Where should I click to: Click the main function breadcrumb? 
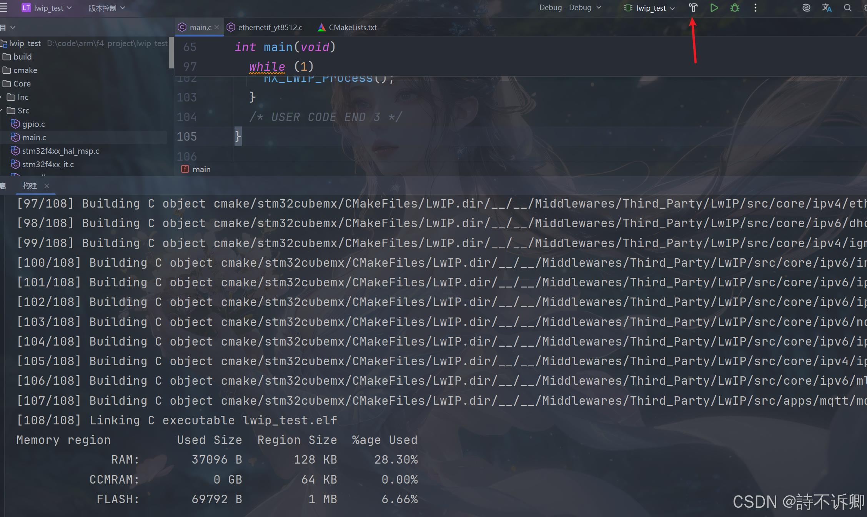coord(201,169)
